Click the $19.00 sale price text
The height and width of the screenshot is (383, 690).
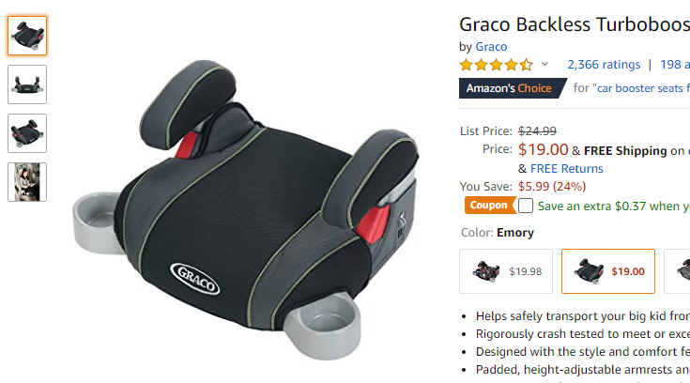click(543, 149)
